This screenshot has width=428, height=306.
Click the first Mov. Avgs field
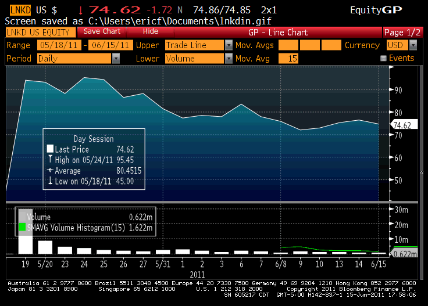click(x=288, y=45)
